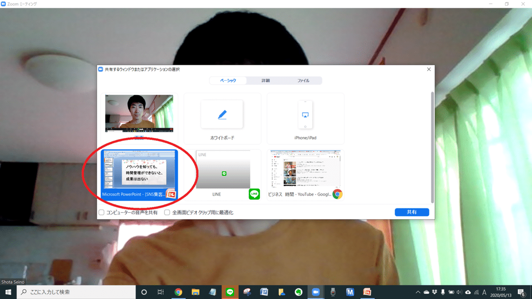Open the Windows Start menu
532x299 pixels.
[x=8, y=292]
